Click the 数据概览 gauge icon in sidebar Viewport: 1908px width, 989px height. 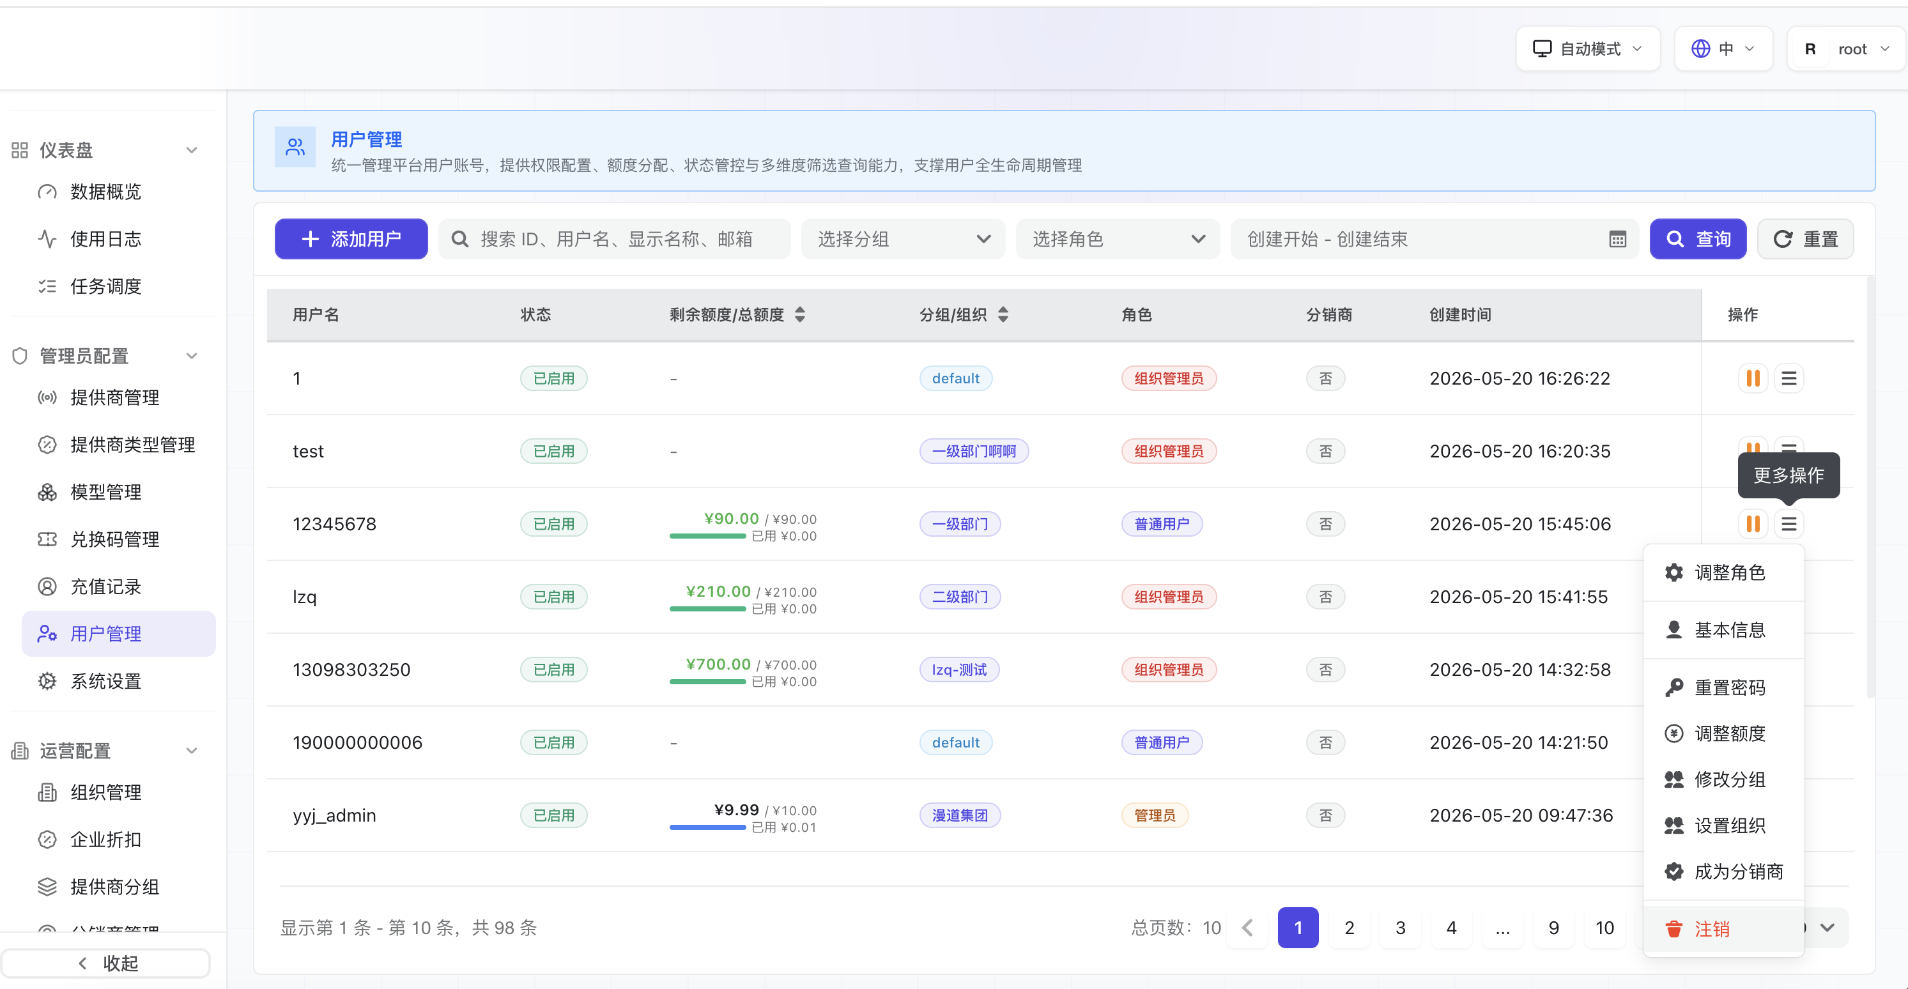point(47,192)
